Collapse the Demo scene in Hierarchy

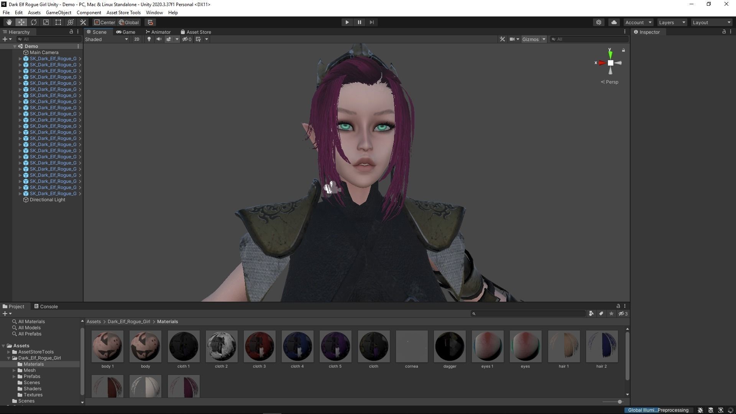tap(15, 46)
